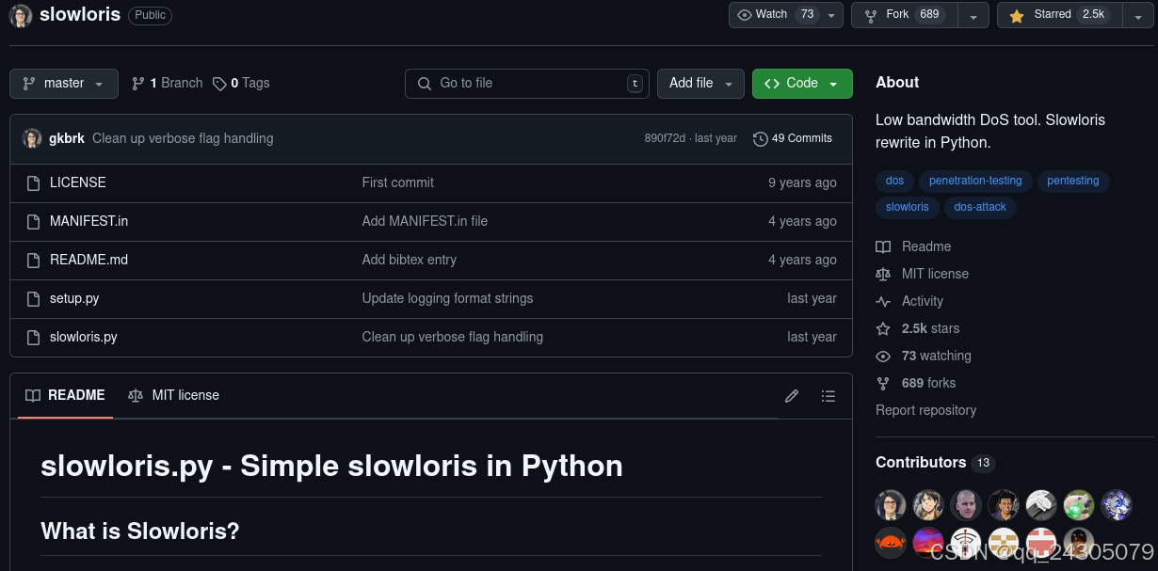1158x571 pixels.
Task: Click the MANIFEST.in file icon
Action: point(33,221)
